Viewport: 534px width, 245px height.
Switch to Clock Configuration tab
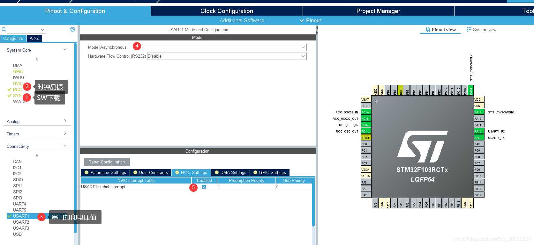(x=227, y=11)
